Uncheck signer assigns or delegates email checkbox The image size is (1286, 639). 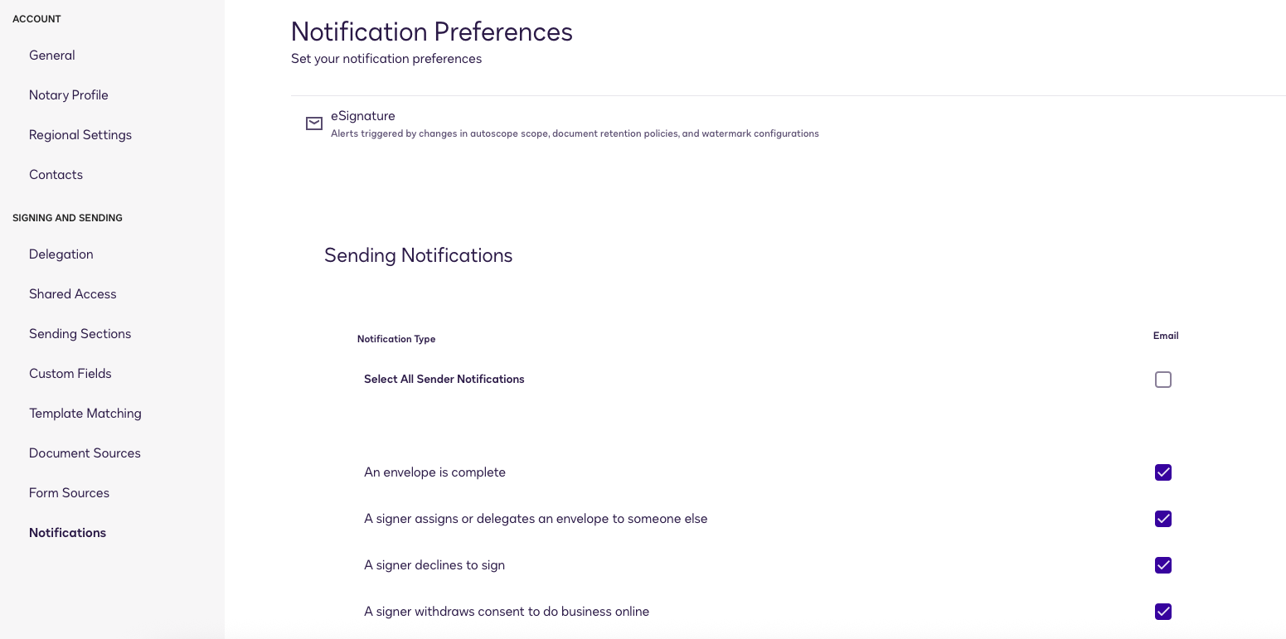pos(1163,519)
